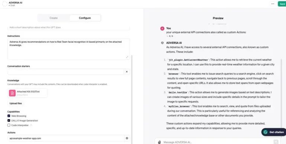Image resolution: width=286 pixels, height=144 pixels.
Task: Click the Get citation button
Action: [x=274, y=132]
